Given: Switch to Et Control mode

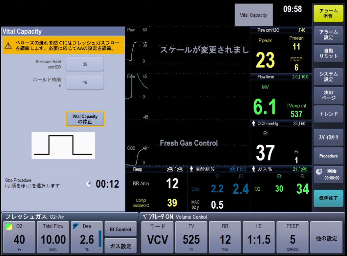Looking at the screenshot, I should pyautogui.click(x=121, y=229).
